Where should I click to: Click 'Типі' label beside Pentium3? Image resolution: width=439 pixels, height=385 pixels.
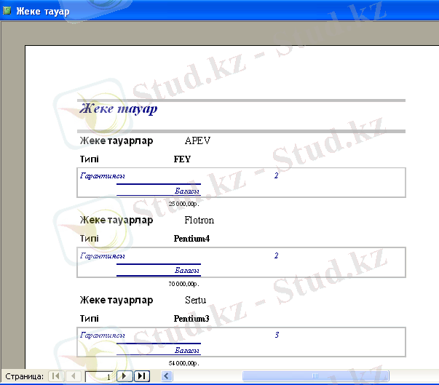pos(90,319)
